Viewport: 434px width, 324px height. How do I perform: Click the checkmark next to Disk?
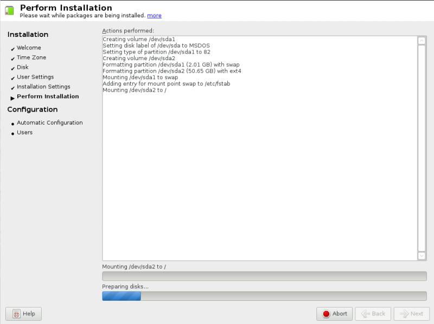12,68
